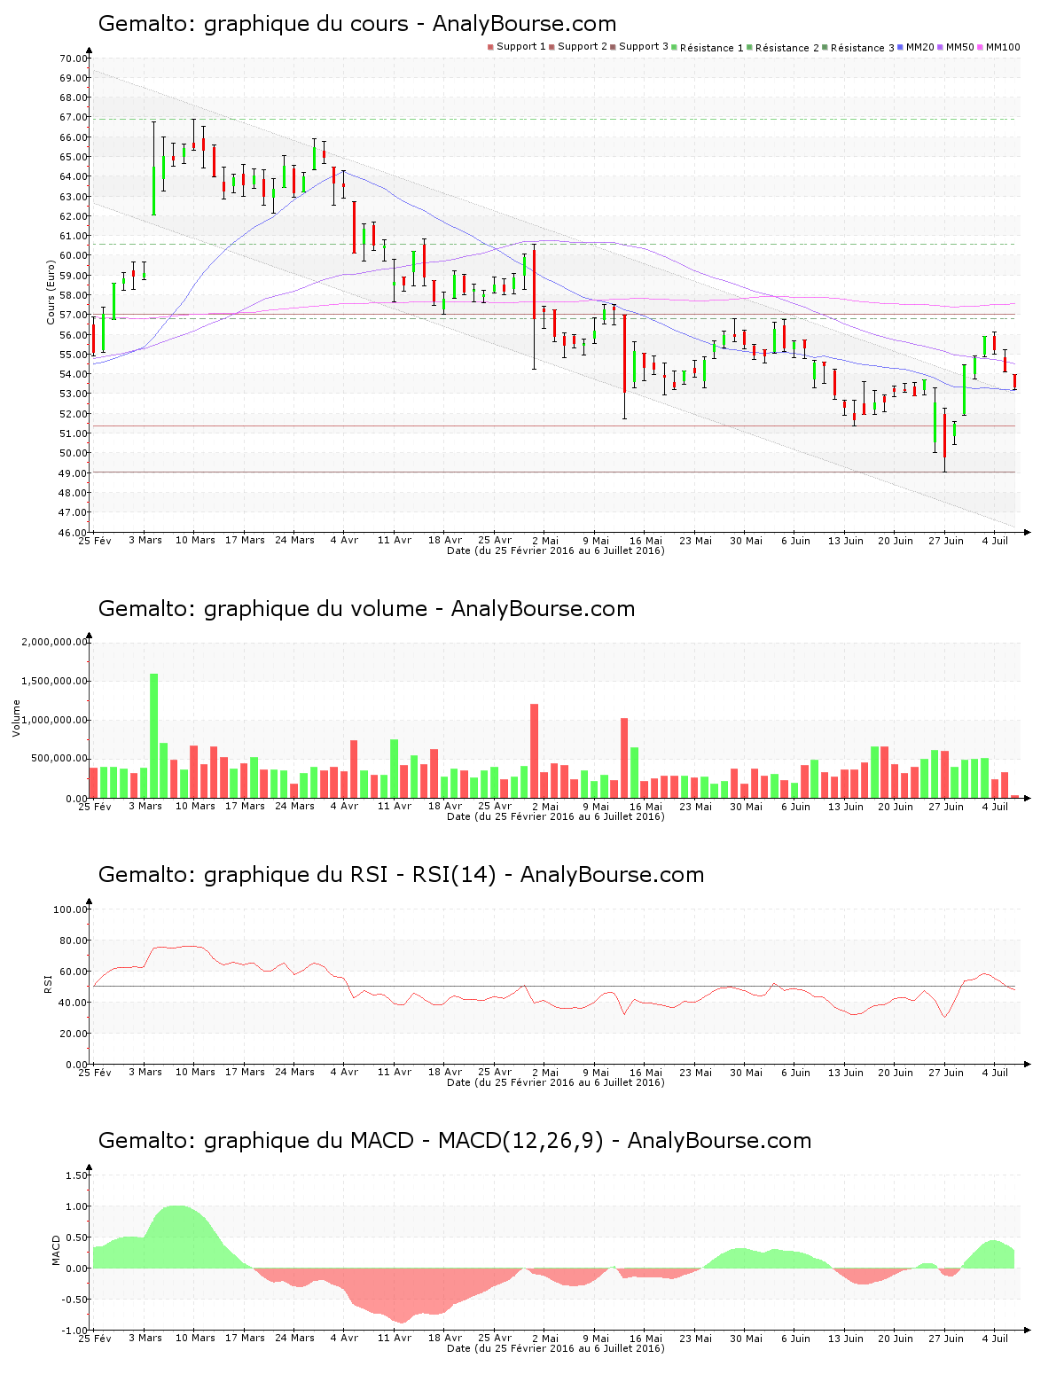Click the 'MACD' vertical axis label

click(x=57, y=1250)
